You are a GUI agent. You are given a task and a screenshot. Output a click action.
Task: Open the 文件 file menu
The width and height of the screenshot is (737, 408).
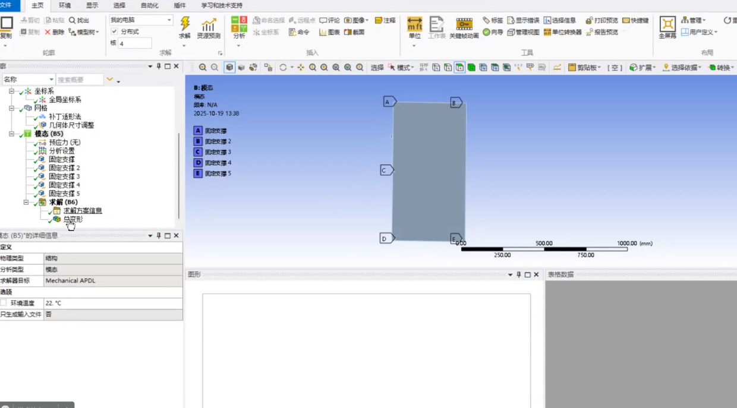[6, 5]
